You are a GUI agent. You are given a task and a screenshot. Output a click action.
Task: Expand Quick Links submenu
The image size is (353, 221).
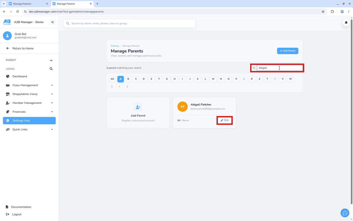pos(52,130)
